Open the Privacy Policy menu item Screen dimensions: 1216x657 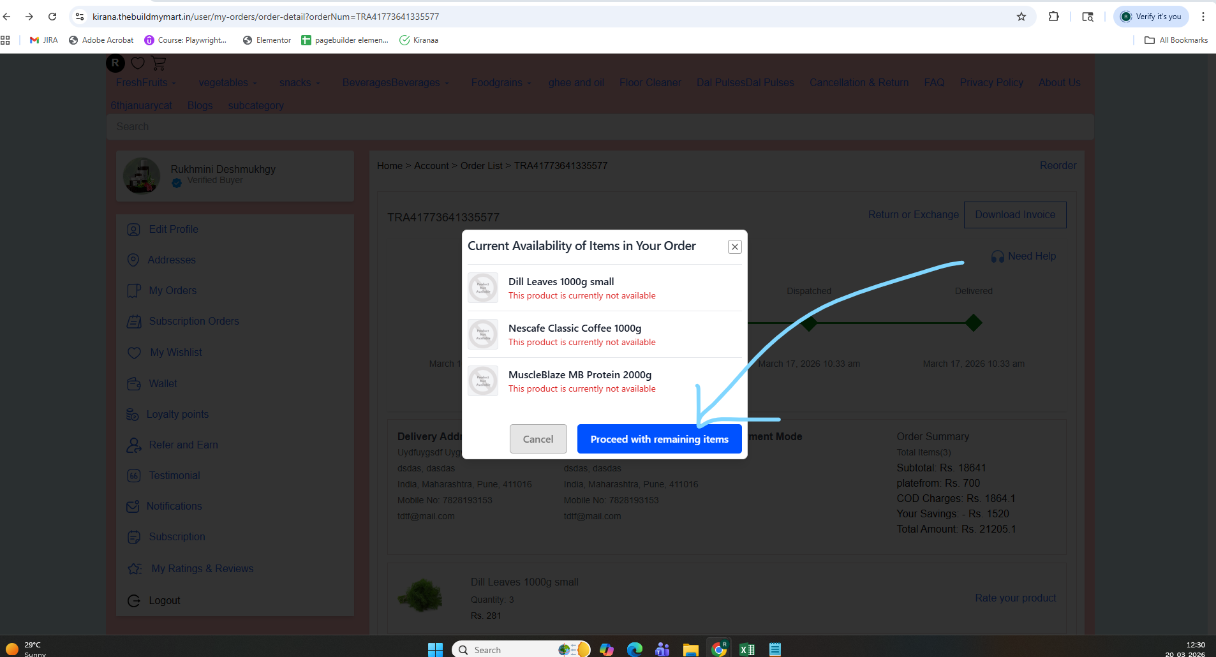pyautogui.click(x=991, y=83)
